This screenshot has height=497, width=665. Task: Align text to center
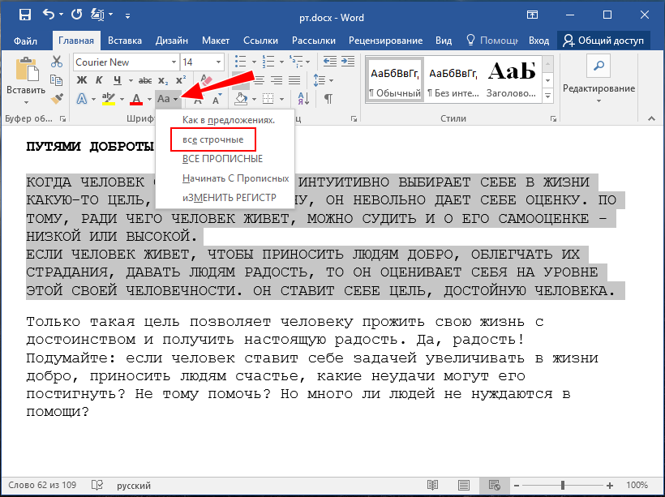(x=258, y=80)
